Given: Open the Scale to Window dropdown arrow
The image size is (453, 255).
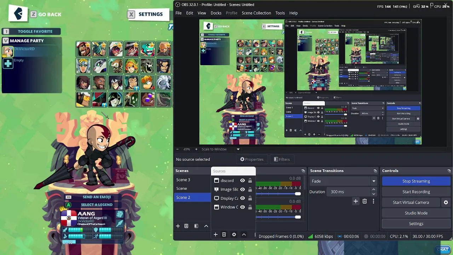Looking at the screenshot, I should (x=238, y=149).
